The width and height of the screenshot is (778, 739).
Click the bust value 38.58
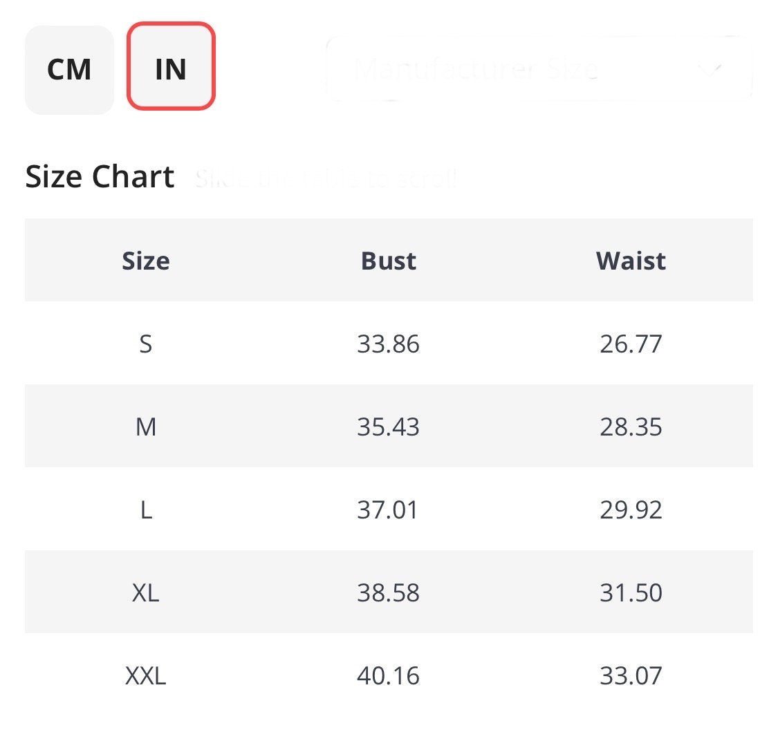click(x=389, y=592)
